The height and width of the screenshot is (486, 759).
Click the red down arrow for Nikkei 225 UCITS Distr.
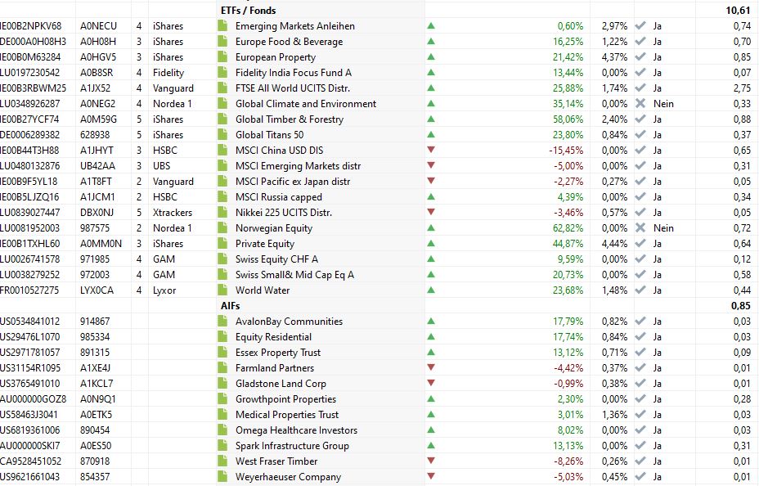pos(431,213)
